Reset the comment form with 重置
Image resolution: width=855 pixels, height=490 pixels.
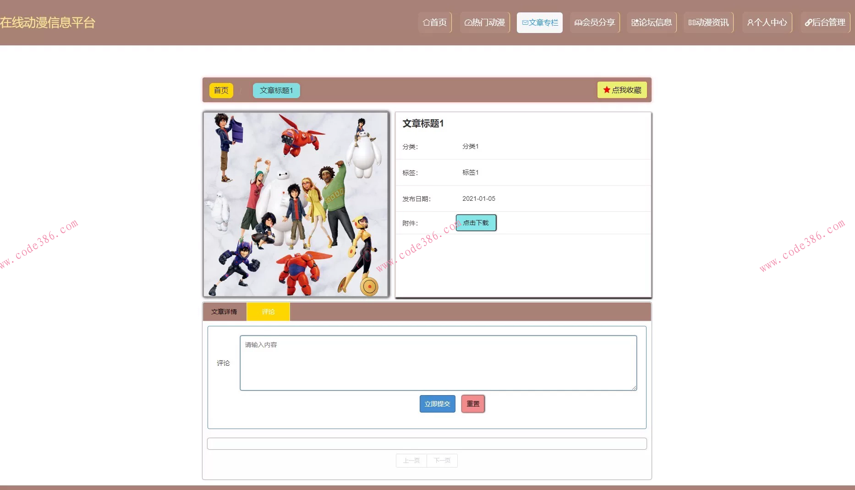[x=472, y=404]
